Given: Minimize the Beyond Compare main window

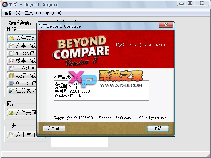Looking at the screenshot, I should coord(181,3).
